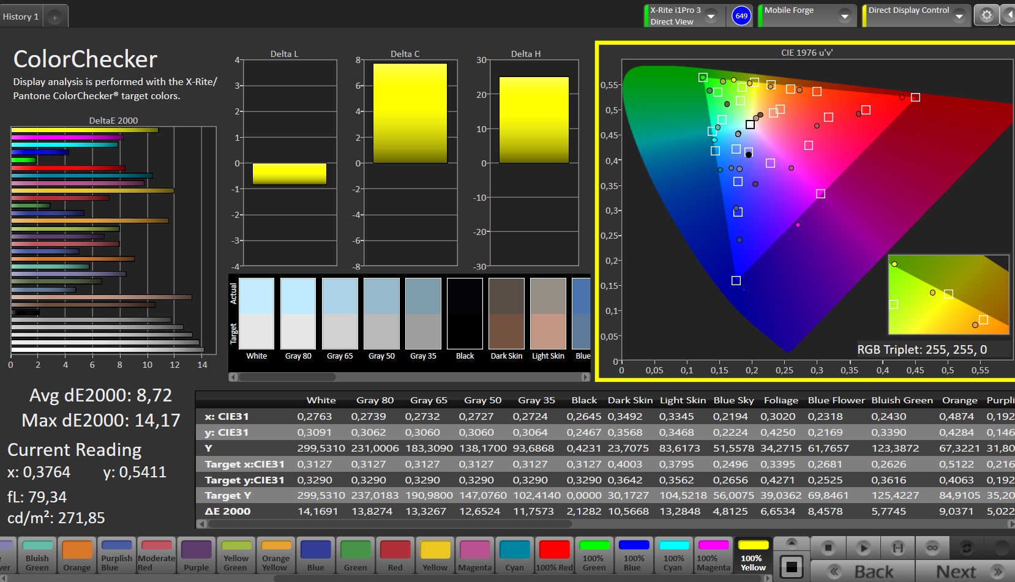Select the 100% Red color swatch
1015x582 pixels.
(554, 556)
